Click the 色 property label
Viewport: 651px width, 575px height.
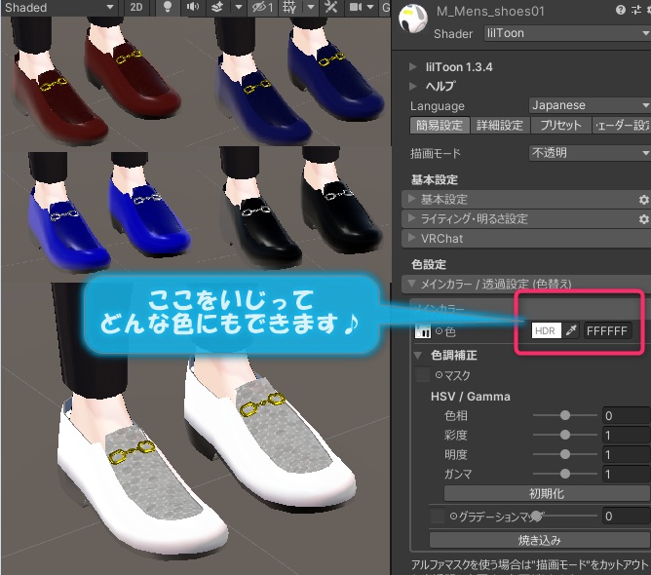click(450, 331)
